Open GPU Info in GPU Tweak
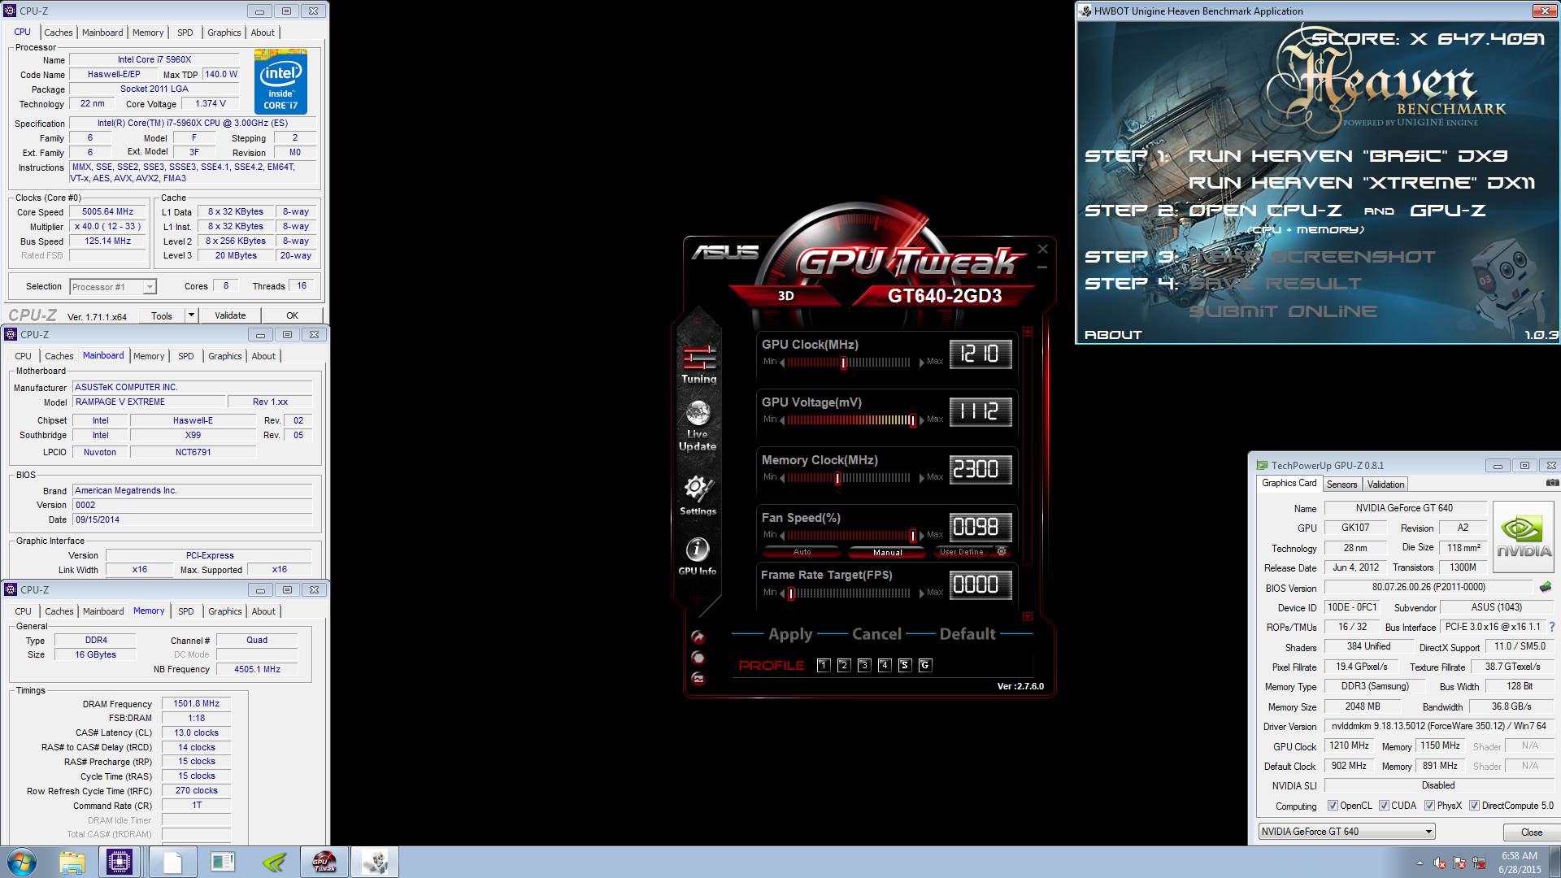The width and height of the screenshot is (1561, 878). point(698,556)
